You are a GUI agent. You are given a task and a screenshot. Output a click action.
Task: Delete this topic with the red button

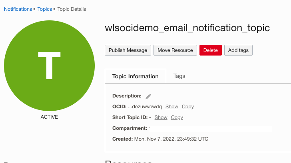(210, 50)
